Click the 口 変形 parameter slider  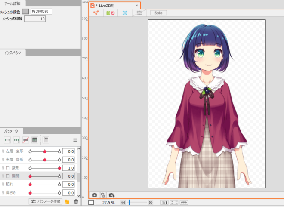click(x=44, y=167)
